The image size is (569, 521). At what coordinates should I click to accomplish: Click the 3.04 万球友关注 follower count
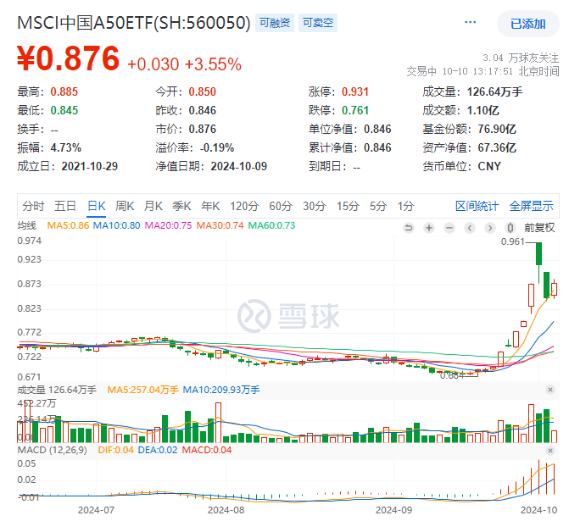click(521, 58)
